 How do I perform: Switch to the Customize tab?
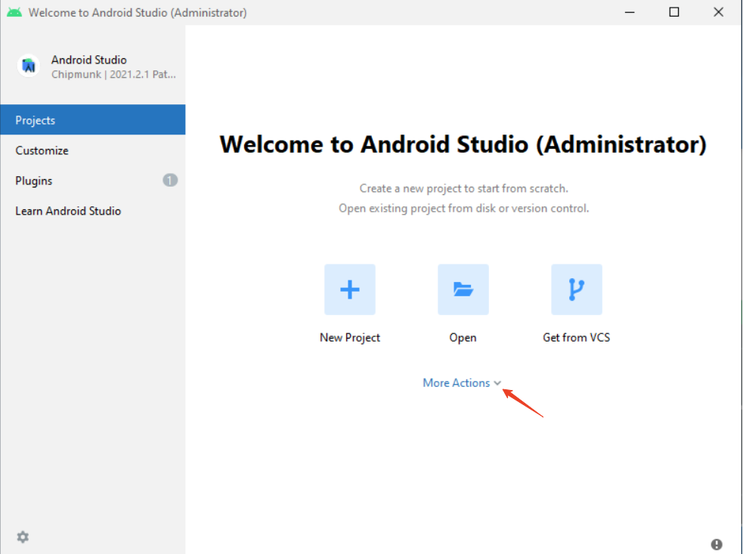tap(93, 150)
